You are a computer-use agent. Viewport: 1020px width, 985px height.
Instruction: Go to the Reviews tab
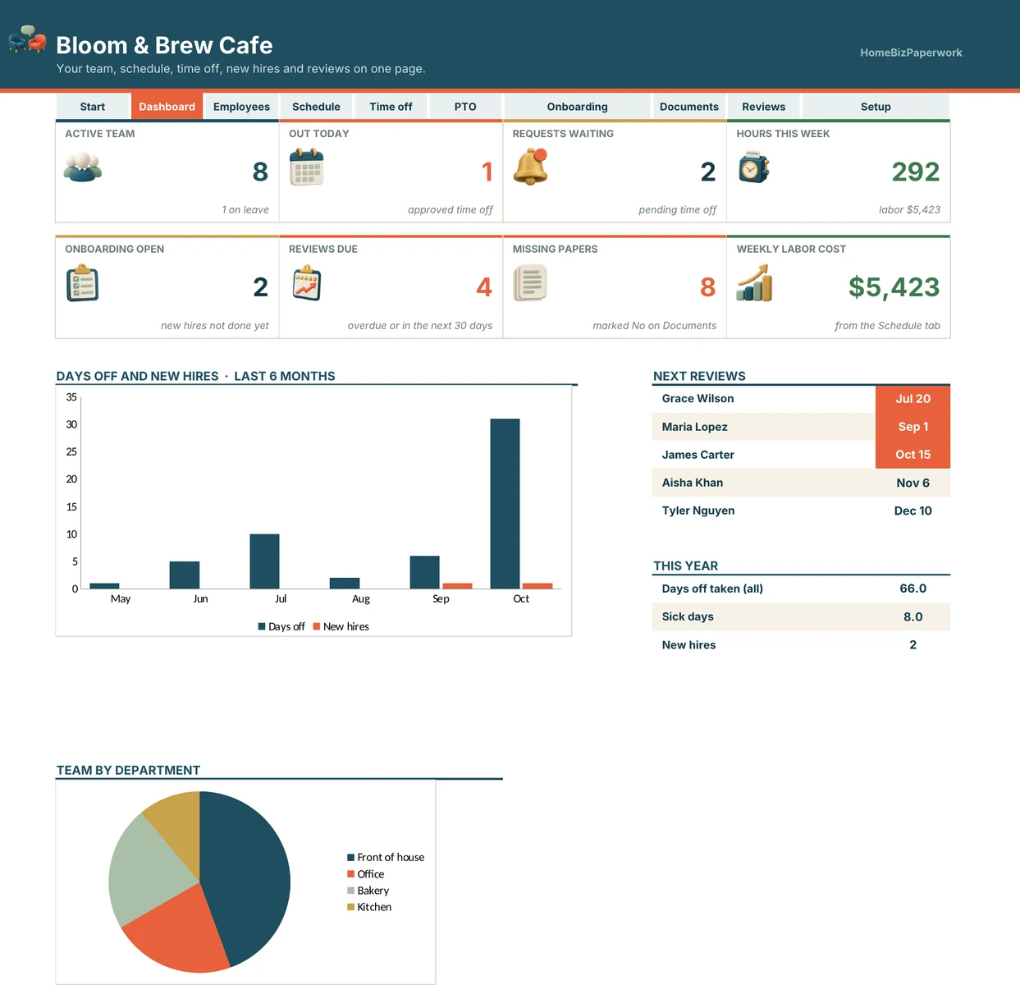tap(764, 107)
